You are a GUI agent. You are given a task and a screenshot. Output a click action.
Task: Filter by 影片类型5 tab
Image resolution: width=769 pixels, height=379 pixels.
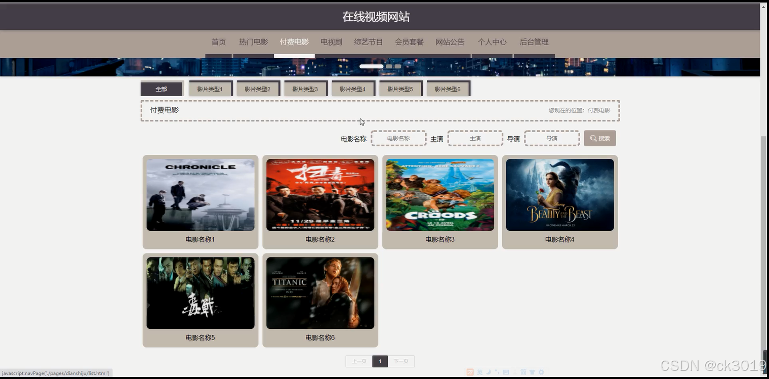[400, 89]
